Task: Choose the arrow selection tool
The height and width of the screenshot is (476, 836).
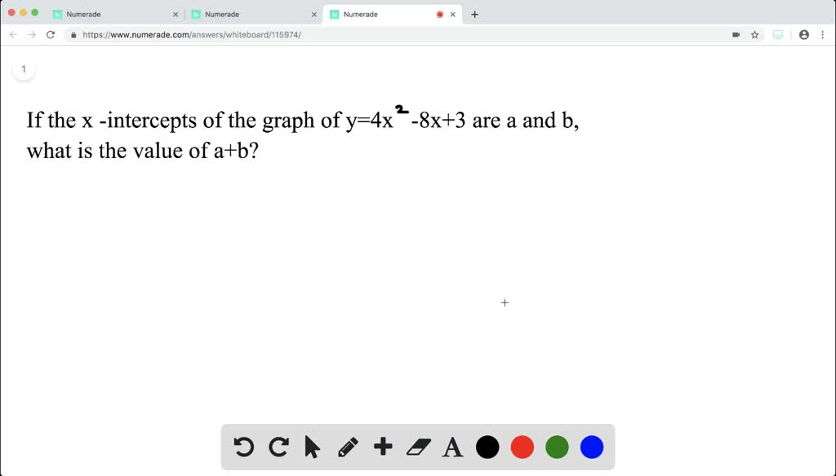Action: (313, 447)
